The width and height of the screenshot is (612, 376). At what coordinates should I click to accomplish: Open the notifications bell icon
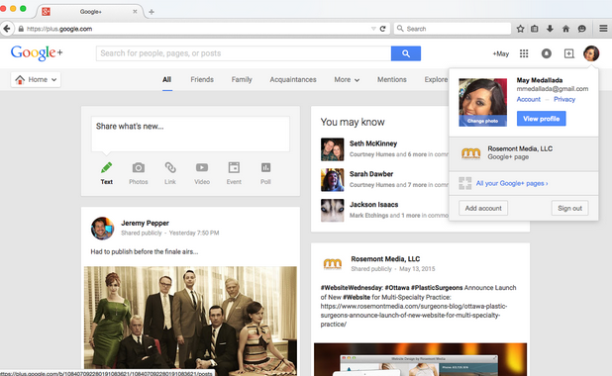[x=547, y=53]
